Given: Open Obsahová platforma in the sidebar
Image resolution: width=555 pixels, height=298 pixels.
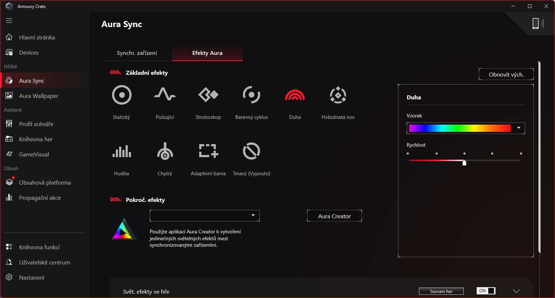Looking at the screenshot, I should click(45, 182).
